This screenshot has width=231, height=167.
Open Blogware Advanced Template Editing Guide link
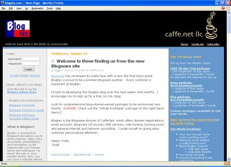point(24,117)
